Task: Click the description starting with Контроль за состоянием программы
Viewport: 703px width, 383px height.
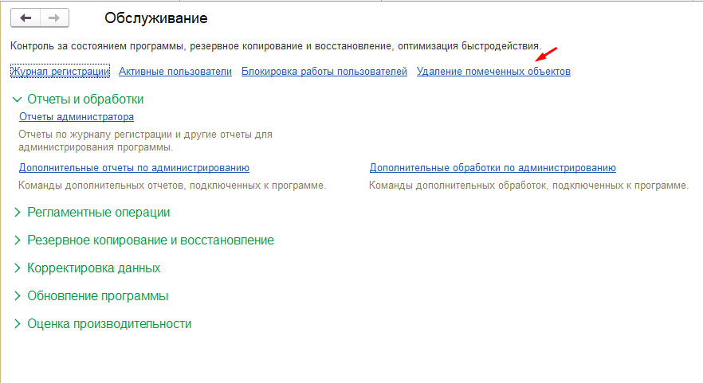Action: [276, 46]
